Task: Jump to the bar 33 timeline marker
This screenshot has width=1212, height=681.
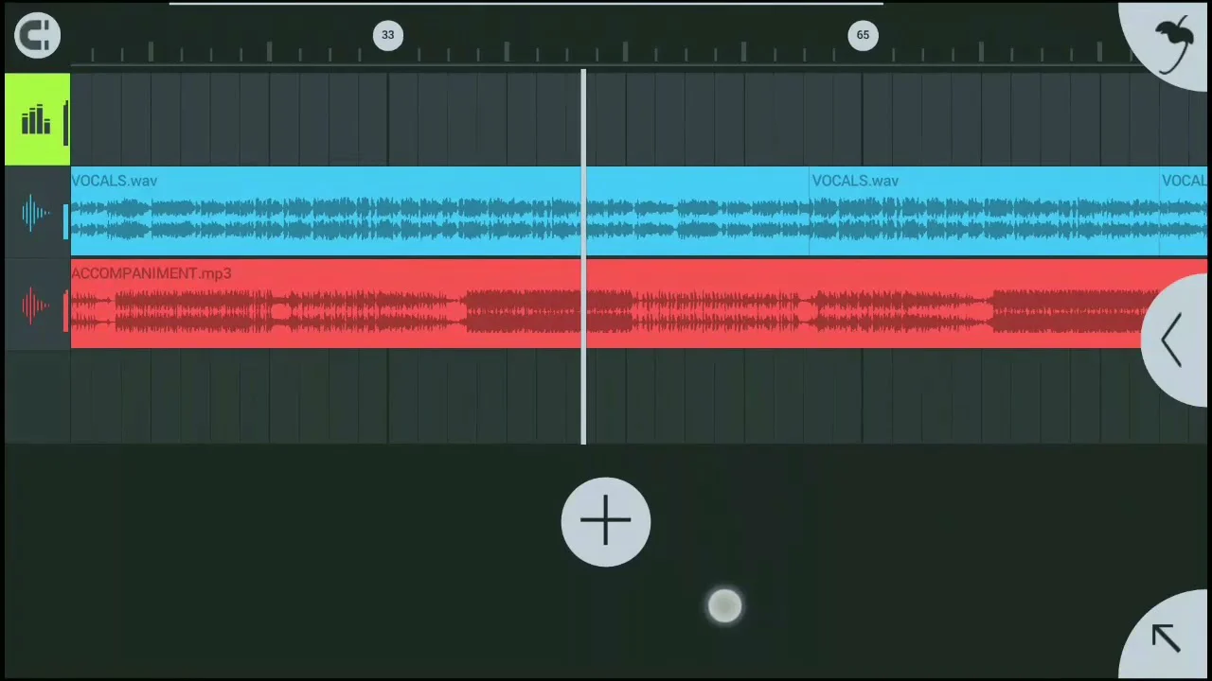Action: (x=387, y=36)
